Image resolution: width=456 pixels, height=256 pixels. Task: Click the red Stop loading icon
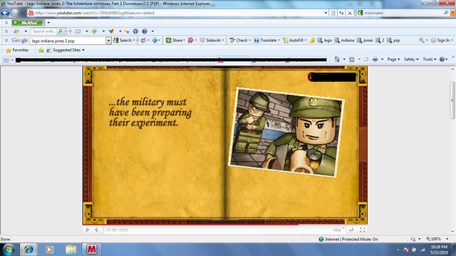pyautogui.click(x=350, y=13)
